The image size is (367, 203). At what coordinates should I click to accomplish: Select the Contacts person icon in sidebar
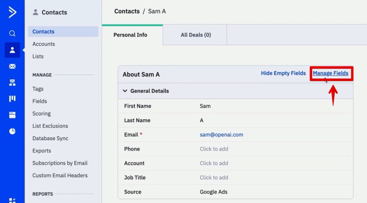click(x=12, y=50)
